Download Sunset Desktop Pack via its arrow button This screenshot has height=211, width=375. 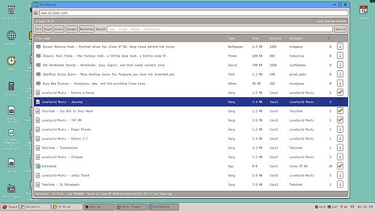click(x=340, y=47)
